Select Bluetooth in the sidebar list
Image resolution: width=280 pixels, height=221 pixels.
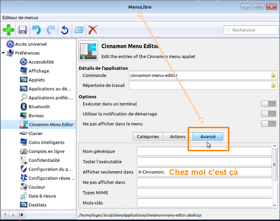pos(39,107)
